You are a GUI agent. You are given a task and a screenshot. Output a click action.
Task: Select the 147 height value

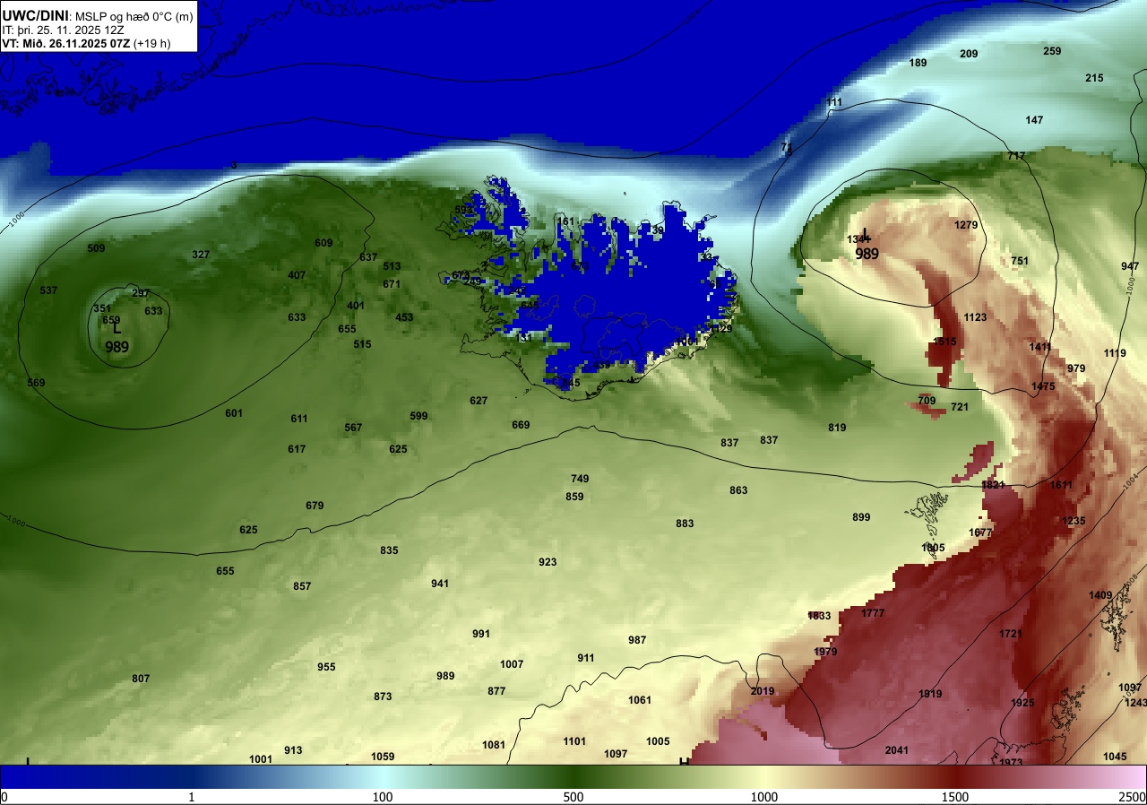point(1034,120)
